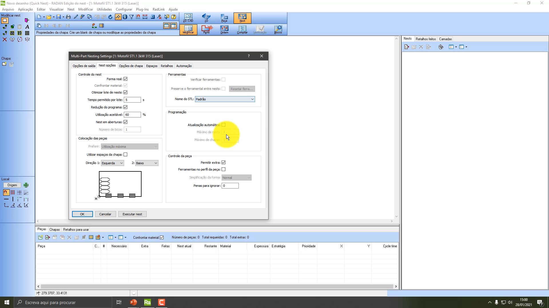Click the horizontal split window icon
549x308 pixels.
166,26
